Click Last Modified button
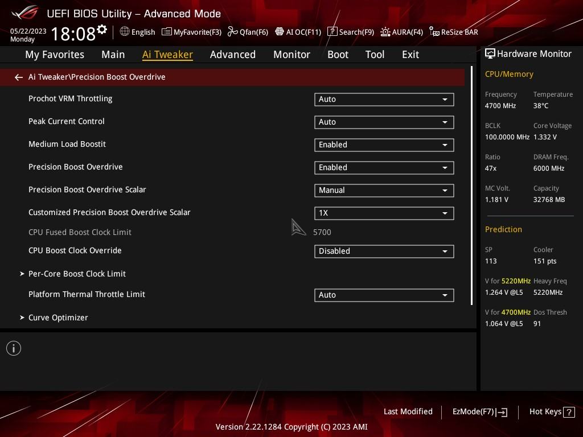The height and width of the screenshot is (437, 583). (x=408, y=411)
